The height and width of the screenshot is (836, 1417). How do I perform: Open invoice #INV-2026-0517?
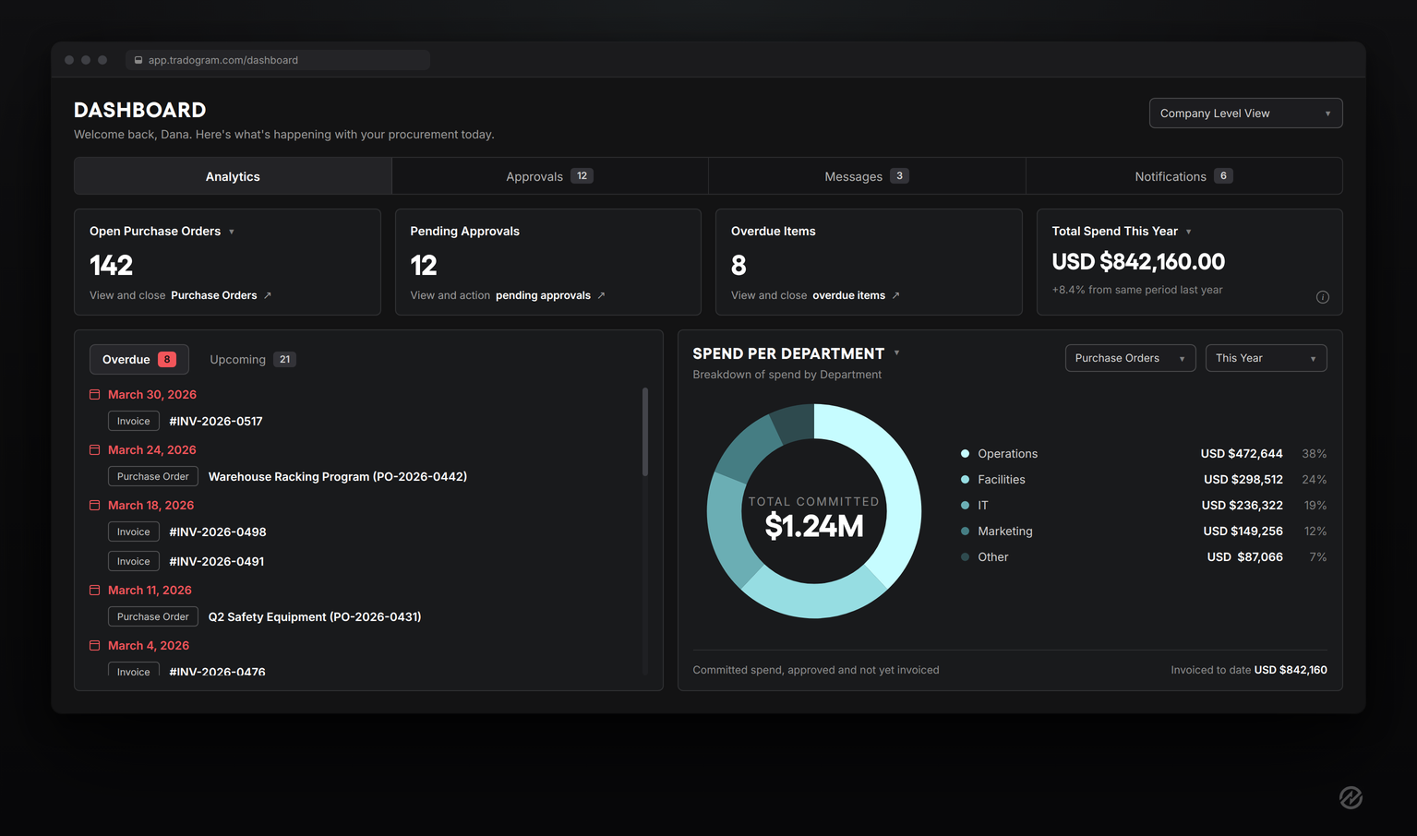coord(216,421)
